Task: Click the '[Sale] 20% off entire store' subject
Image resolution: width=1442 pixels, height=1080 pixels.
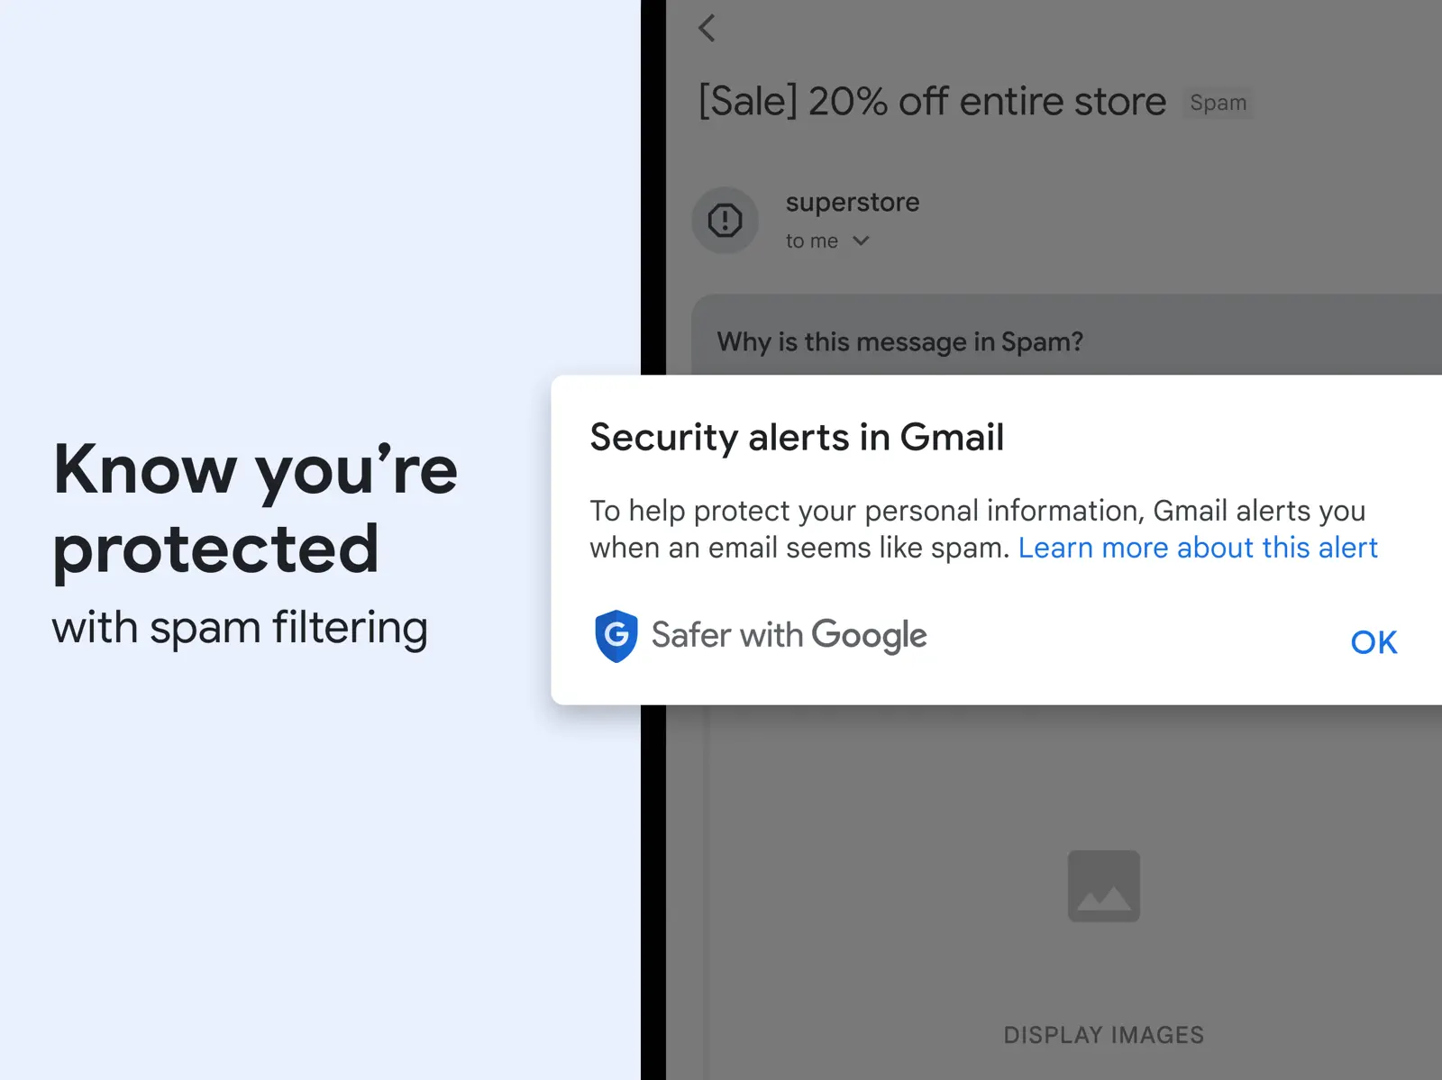Action: click(x=932, y=102)
